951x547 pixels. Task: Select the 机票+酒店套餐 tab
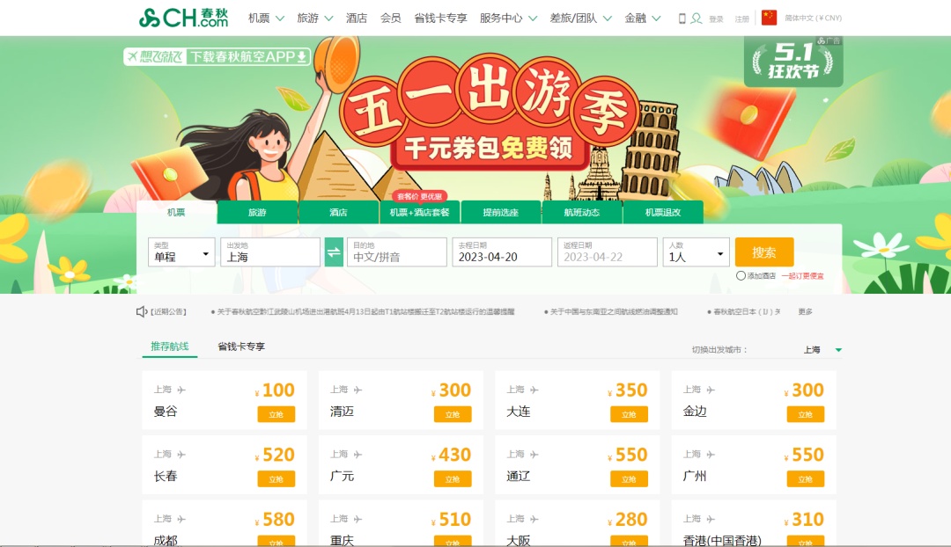click(420, 212)
